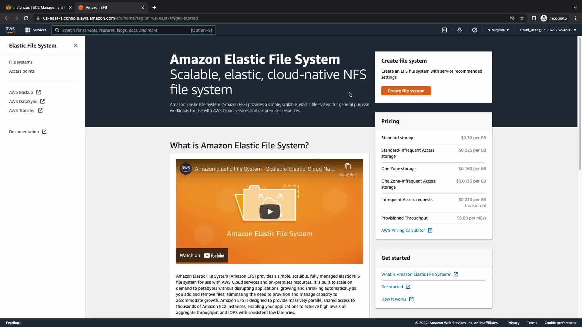Open the help question mark icon
The height and width of the screenshot is (327, 582).
tap(475, 30)
